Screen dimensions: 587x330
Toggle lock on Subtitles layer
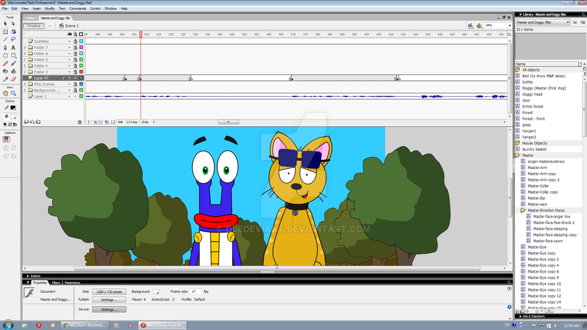pyautogui.click(x=75, y=41)
